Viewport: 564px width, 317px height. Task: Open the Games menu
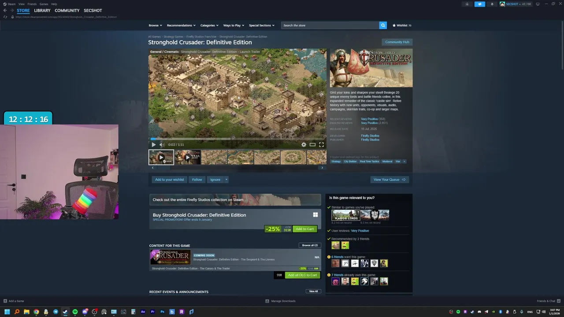tap(44, 4)
